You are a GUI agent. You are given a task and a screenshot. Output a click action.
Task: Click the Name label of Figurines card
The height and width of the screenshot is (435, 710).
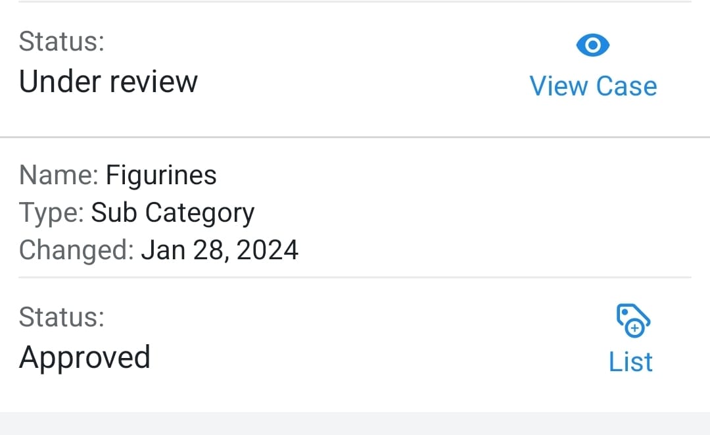click(59, 175)
